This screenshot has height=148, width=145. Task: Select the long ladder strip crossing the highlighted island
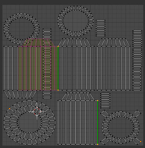point(47,64)
